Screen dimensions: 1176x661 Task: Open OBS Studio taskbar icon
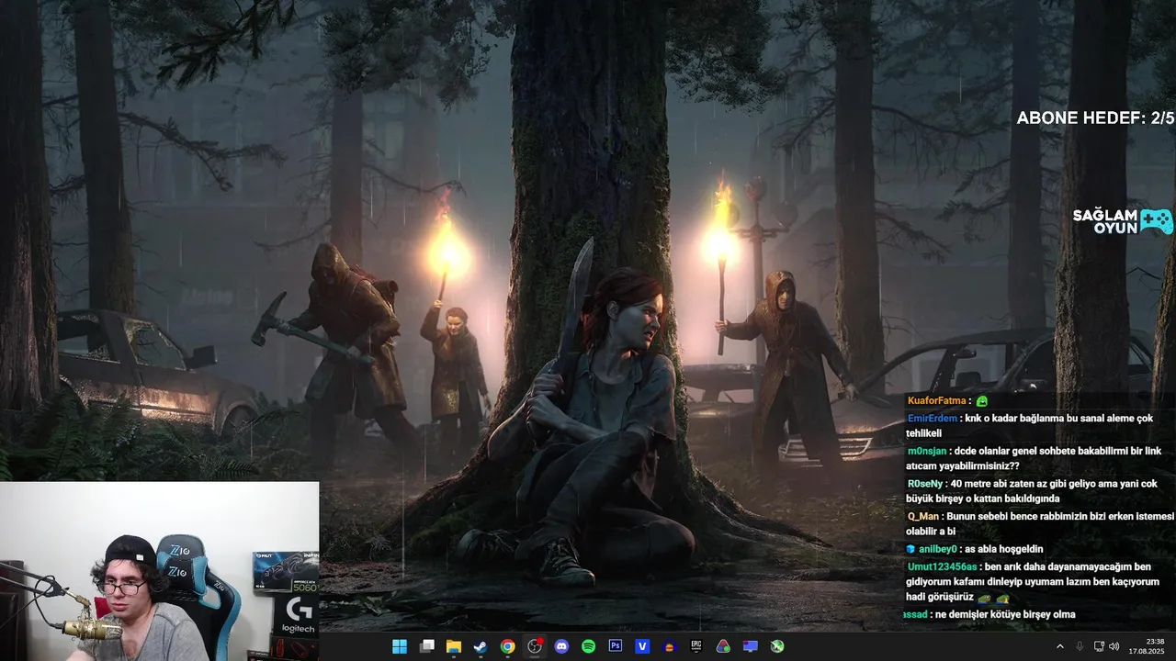tap(535, 646)
